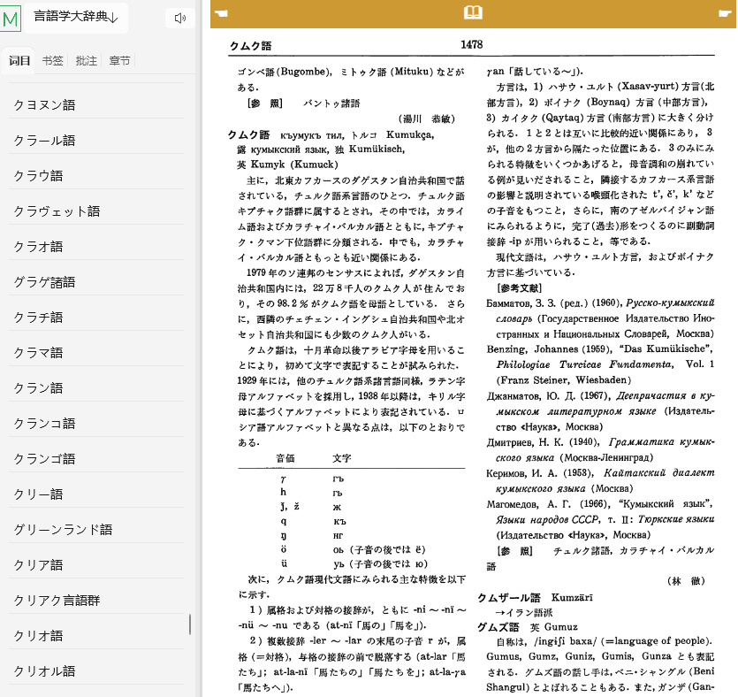The width and height of the screenshot is (738, 697).
Task: Select the entry クリア語
Action: pos(96,564)
